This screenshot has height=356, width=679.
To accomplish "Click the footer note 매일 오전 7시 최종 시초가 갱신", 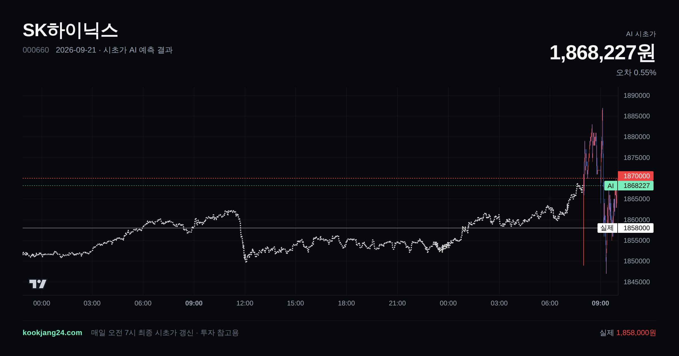I will [x=142, y=333].
